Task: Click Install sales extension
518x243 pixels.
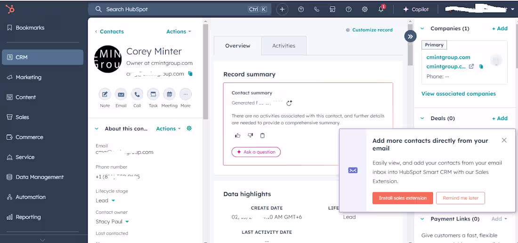Action: click(x=403, y=198)
